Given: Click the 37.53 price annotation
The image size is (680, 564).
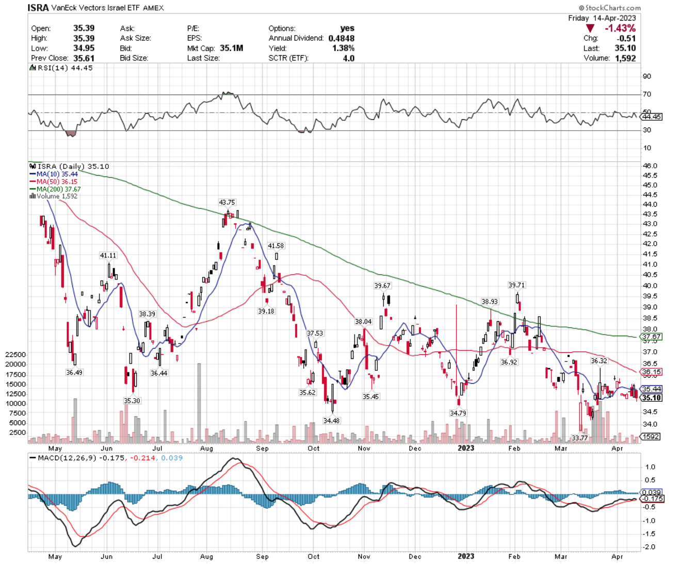Looking at the screenshot, I should [315, 334].
